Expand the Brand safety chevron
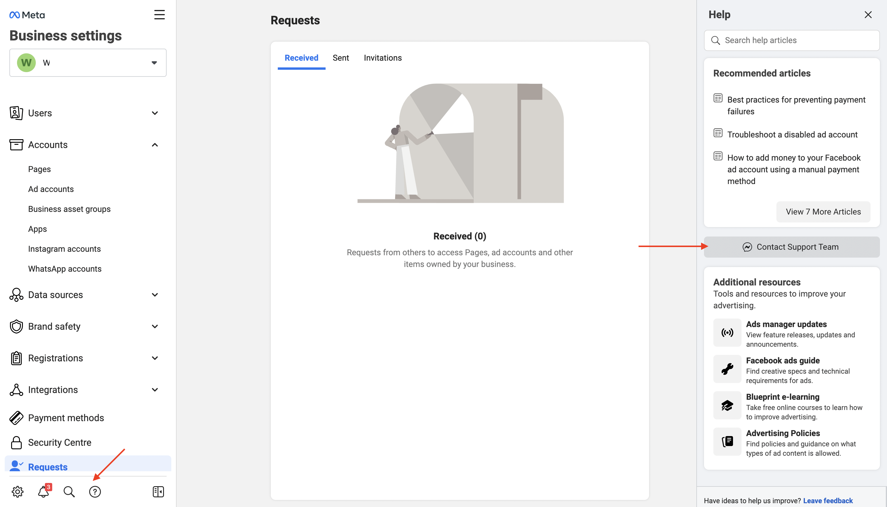Viewport: 887px width, 507px height. (x=155, y=327)
